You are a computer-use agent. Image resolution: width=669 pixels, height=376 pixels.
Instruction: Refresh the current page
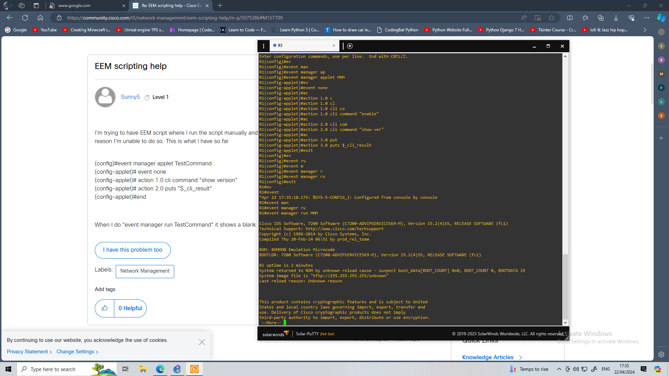25,18
